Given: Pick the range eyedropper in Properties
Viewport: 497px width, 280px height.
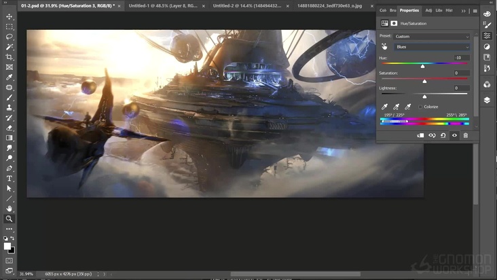Looking at the screenshot, I should coord(384,107).
